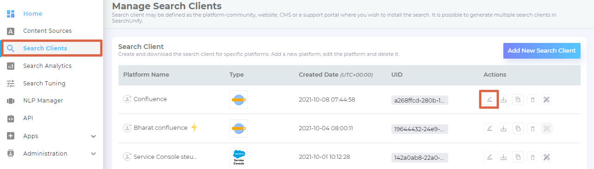Click the Salesforce Service Console logo

click(239, 157)
